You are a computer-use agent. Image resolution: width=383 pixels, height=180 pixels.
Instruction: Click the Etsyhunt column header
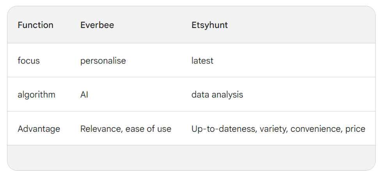click(209, 25)
